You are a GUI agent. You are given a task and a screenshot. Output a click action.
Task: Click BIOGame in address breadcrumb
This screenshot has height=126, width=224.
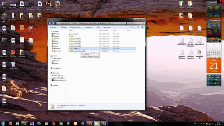click(103, 23)
